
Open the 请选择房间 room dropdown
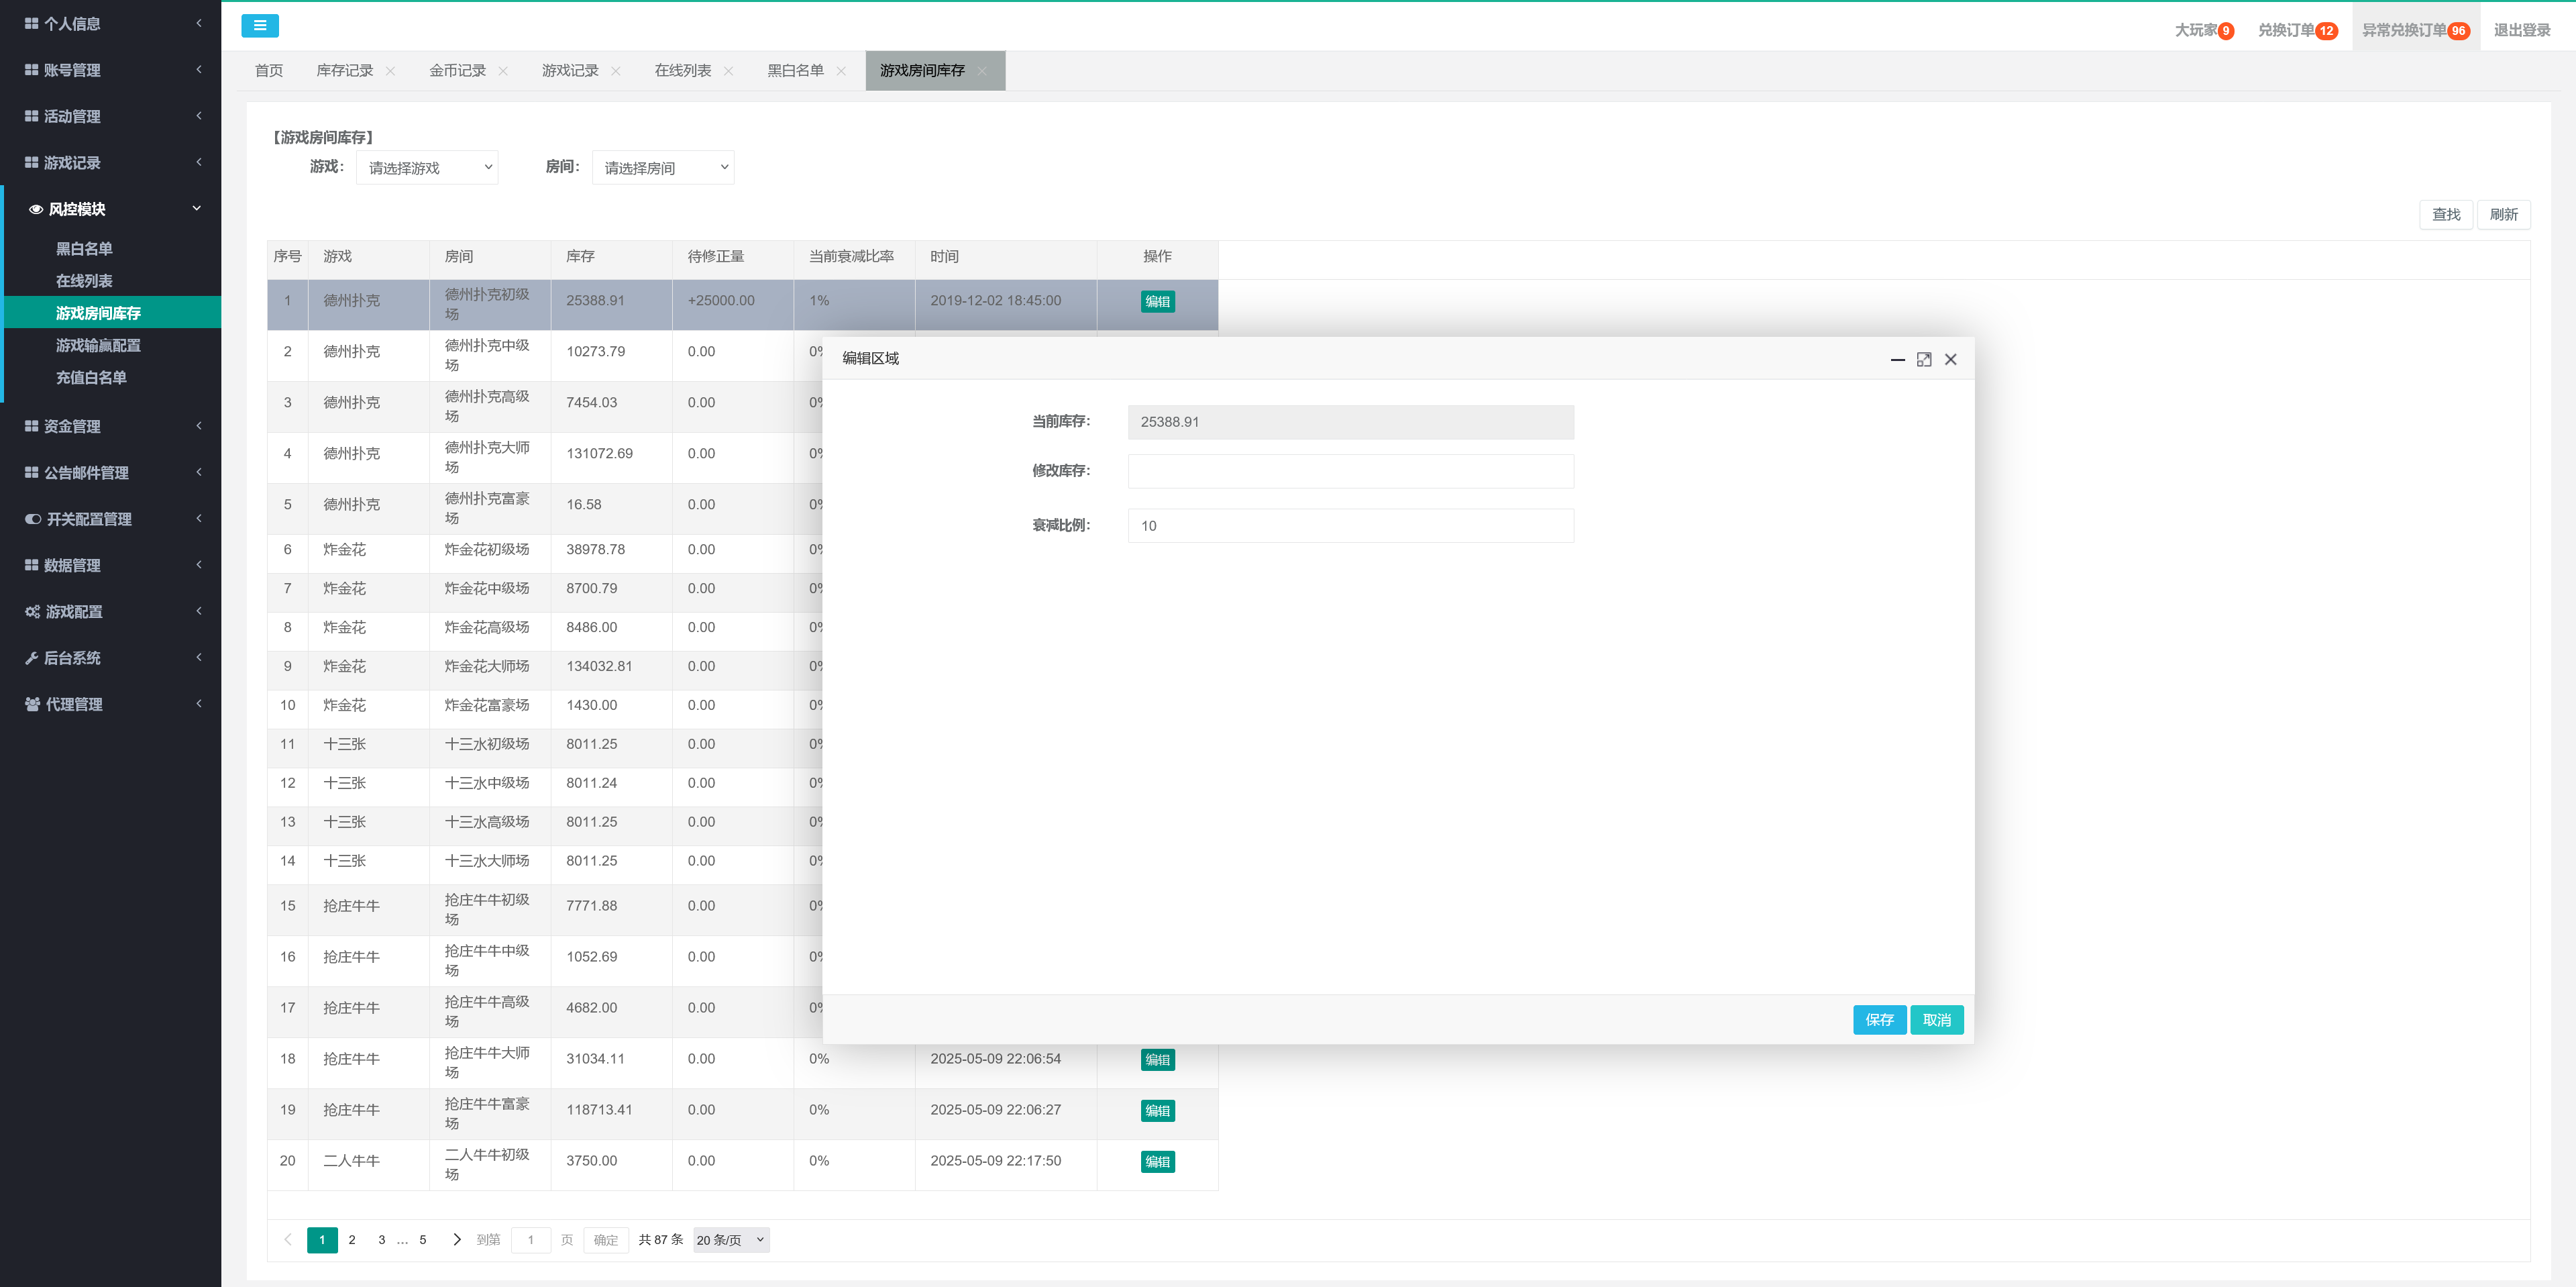coord(663,168)
